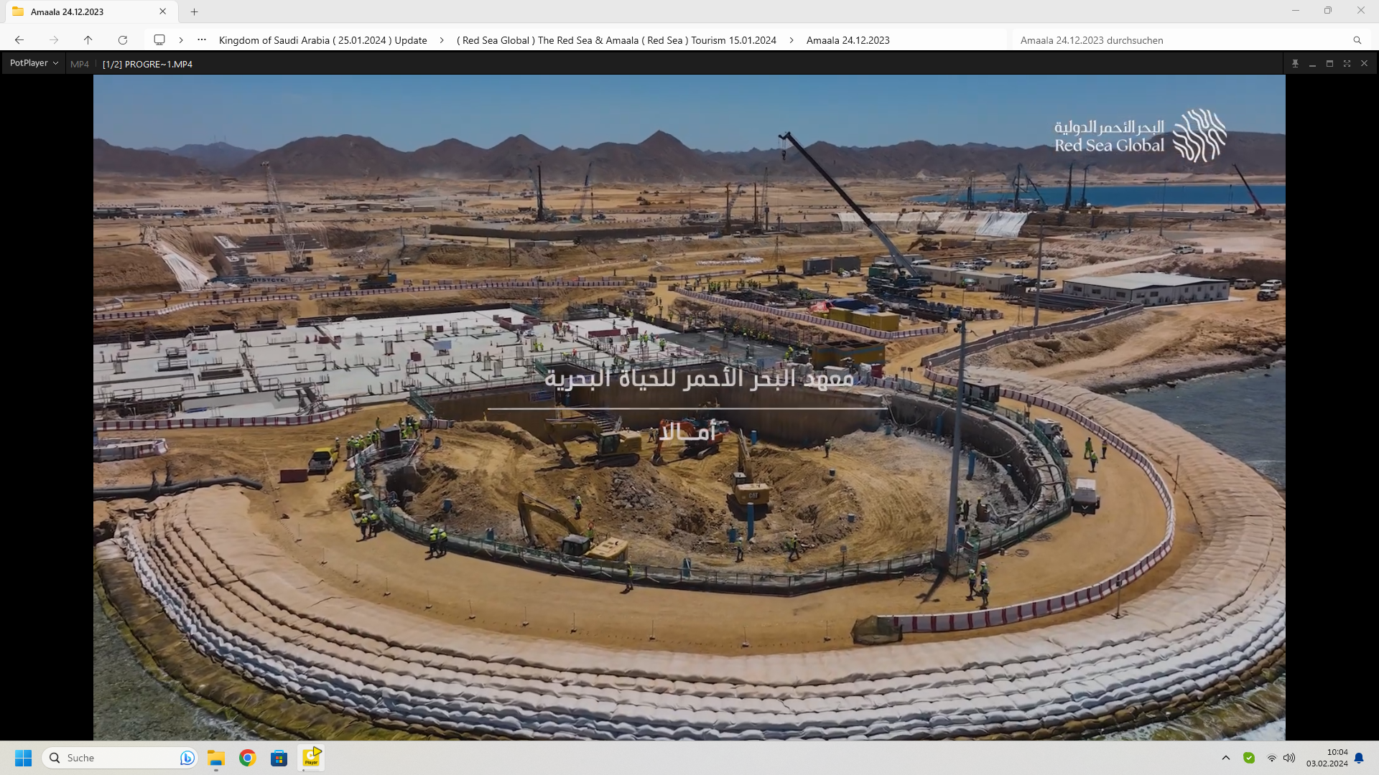Open the volume speaker tray icon

coord(1289,758)
